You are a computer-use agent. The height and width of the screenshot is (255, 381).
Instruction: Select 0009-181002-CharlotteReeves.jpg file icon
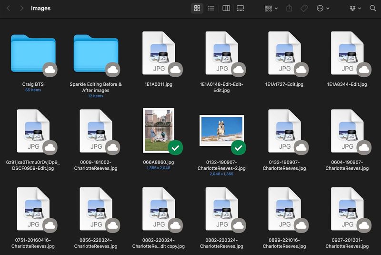pos(96,131)
